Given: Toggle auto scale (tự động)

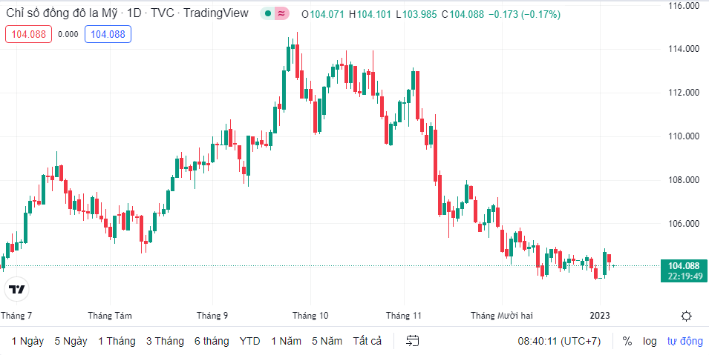Looking at the screenshot, I should point(684,341).
